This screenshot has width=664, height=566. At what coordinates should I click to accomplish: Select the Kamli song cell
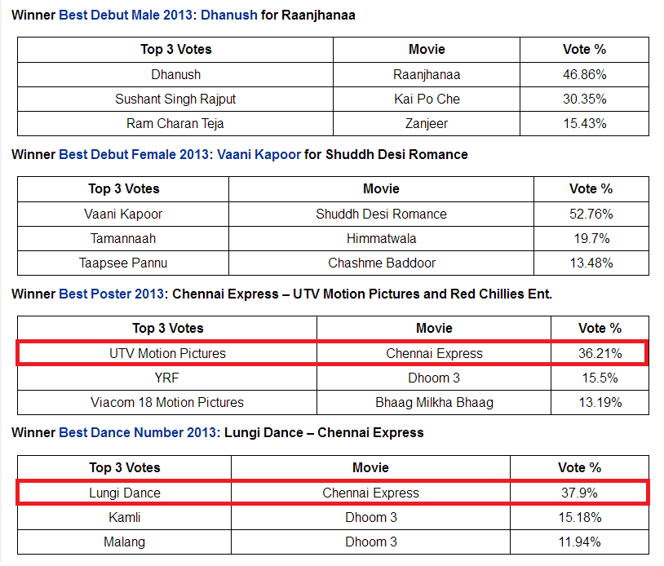pyautogui.click(x=125, y=517)
